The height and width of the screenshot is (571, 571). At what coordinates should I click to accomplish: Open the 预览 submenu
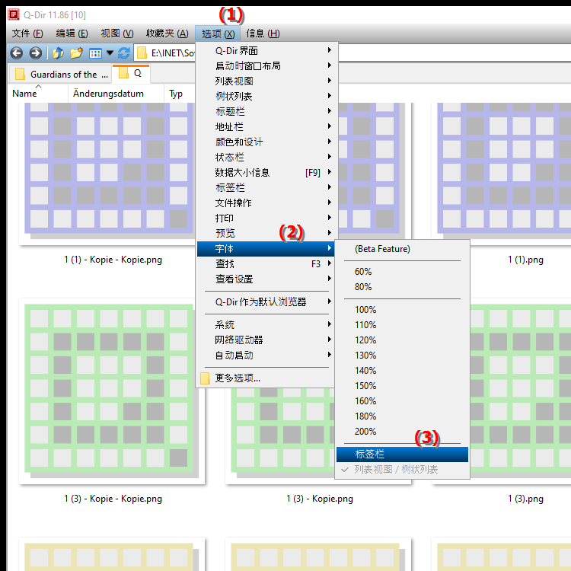[266, 234]
